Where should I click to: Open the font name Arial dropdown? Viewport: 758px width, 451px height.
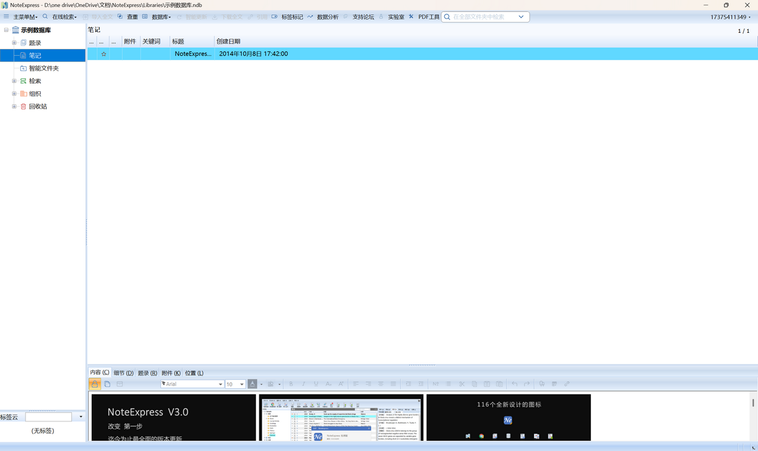(220, 384)
